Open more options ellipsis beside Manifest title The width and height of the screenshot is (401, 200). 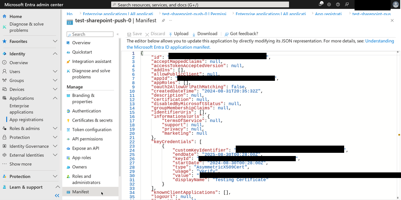click(170, 20)
